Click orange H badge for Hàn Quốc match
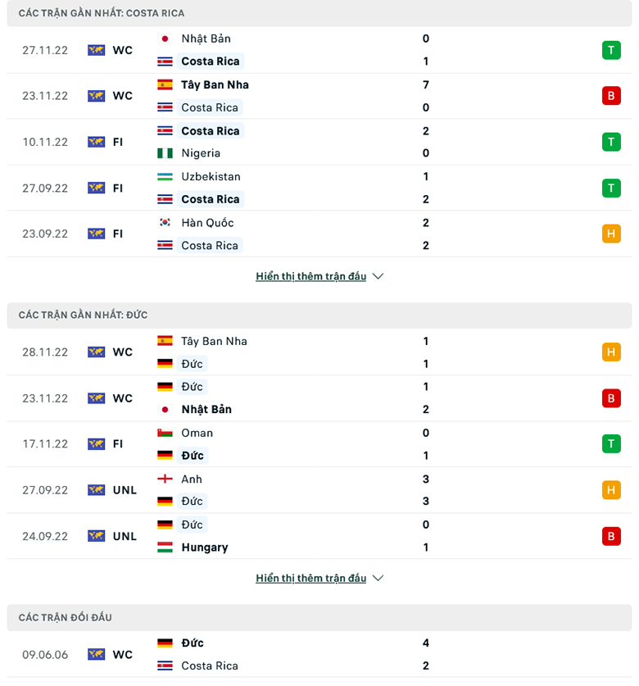The image size is (639, 686). [x=611, y=234]
